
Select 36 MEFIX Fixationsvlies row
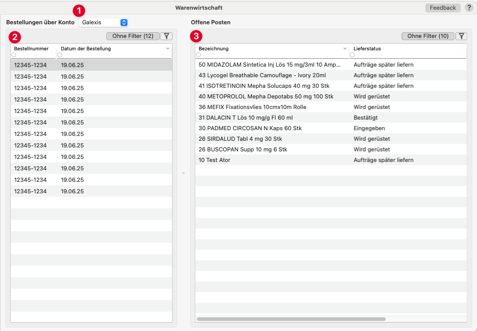pos(331,107)
